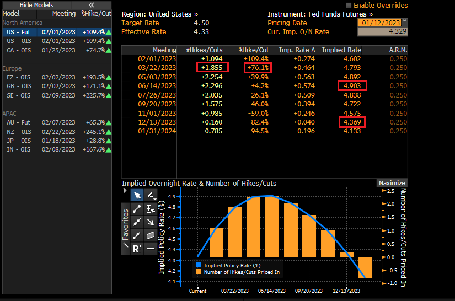Select the two-point trend line tool
The height and width of the screenshot is (301, 455).
click(x=137, y=209)
